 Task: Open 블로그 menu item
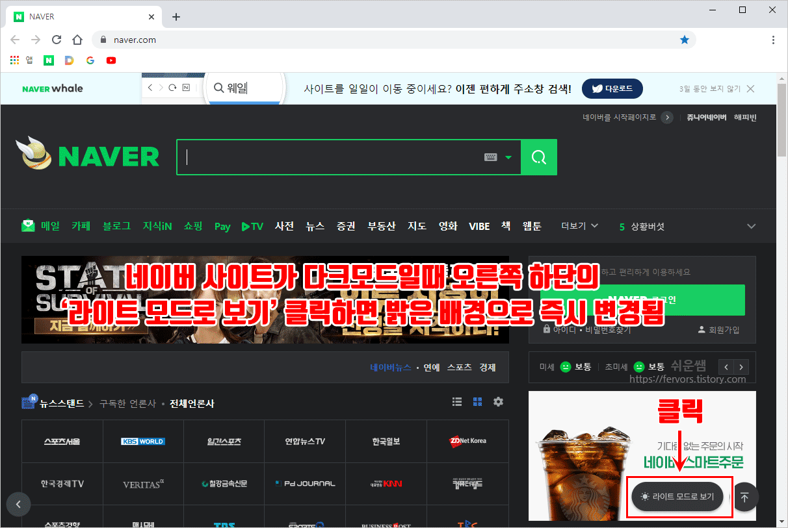click(x=117, y=226)
